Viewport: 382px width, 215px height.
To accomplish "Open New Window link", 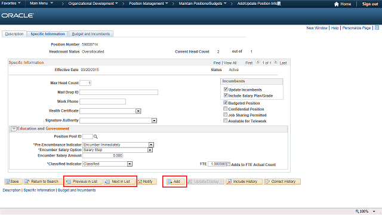I will pyautogui.click(x=317, y=28).
